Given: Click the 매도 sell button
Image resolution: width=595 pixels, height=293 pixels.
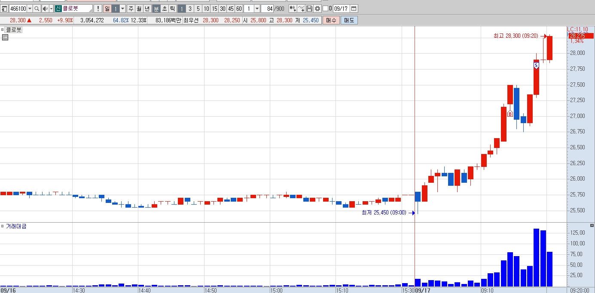Looking at the screenshot, I should tap(349, 20).
